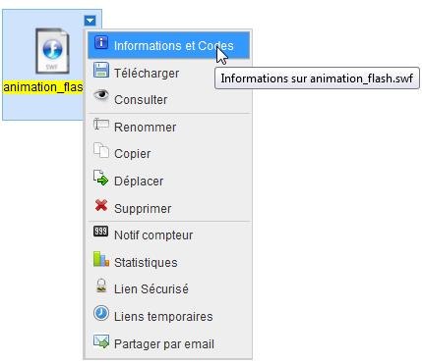Screen dimensions: 422x364
Task: Click the bar chart Statistiques icon
Action: pyautogui.click(x=101, y=259)
